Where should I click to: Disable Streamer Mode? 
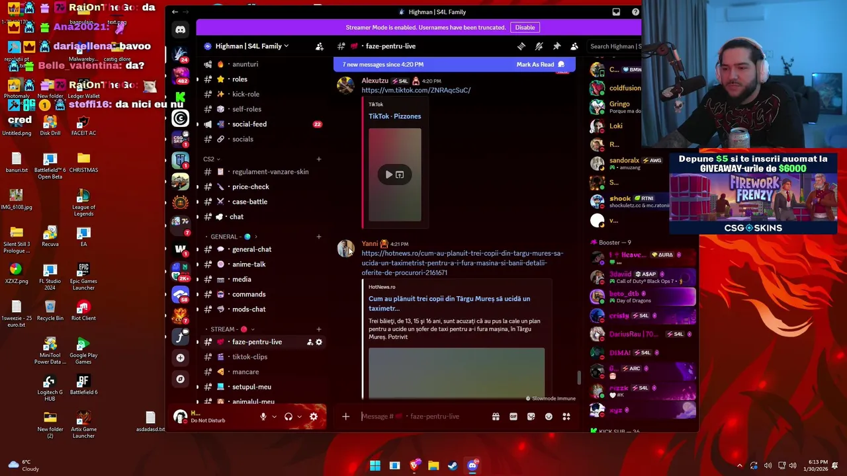[x=525, y=28]
